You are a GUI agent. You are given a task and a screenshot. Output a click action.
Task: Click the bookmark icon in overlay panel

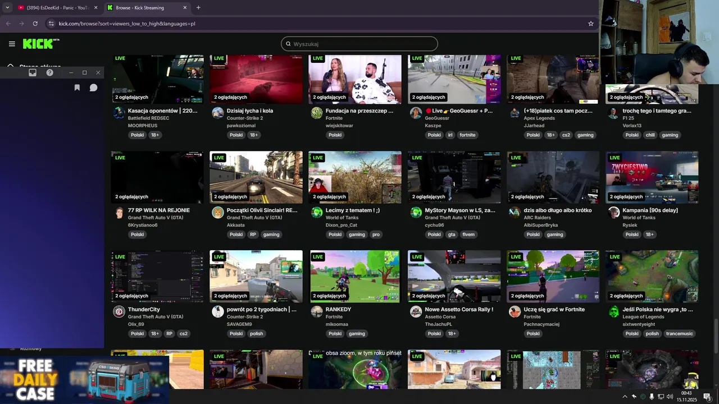tap(77, 88)
